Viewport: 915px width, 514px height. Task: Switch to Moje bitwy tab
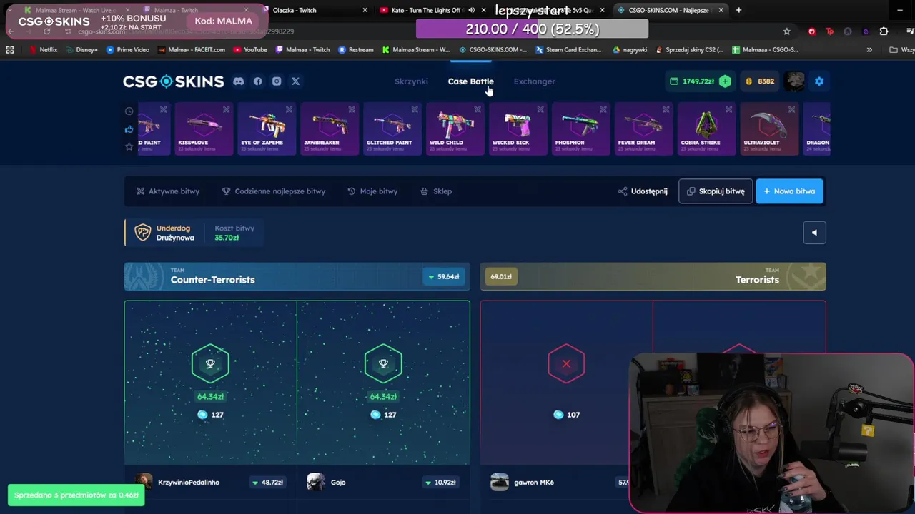[372, 191]
